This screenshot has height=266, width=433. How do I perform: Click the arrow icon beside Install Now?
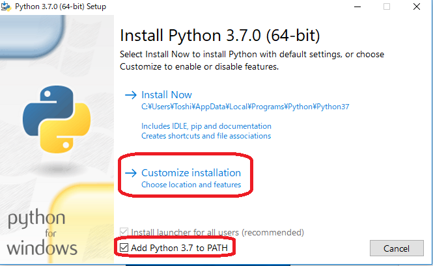130,95
